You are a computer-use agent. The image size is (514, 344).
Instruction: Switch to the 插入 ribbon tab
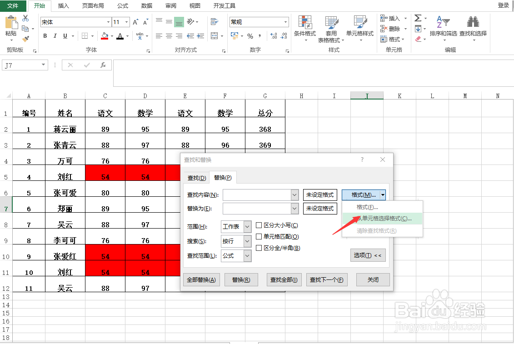click(x=63, y=5)
